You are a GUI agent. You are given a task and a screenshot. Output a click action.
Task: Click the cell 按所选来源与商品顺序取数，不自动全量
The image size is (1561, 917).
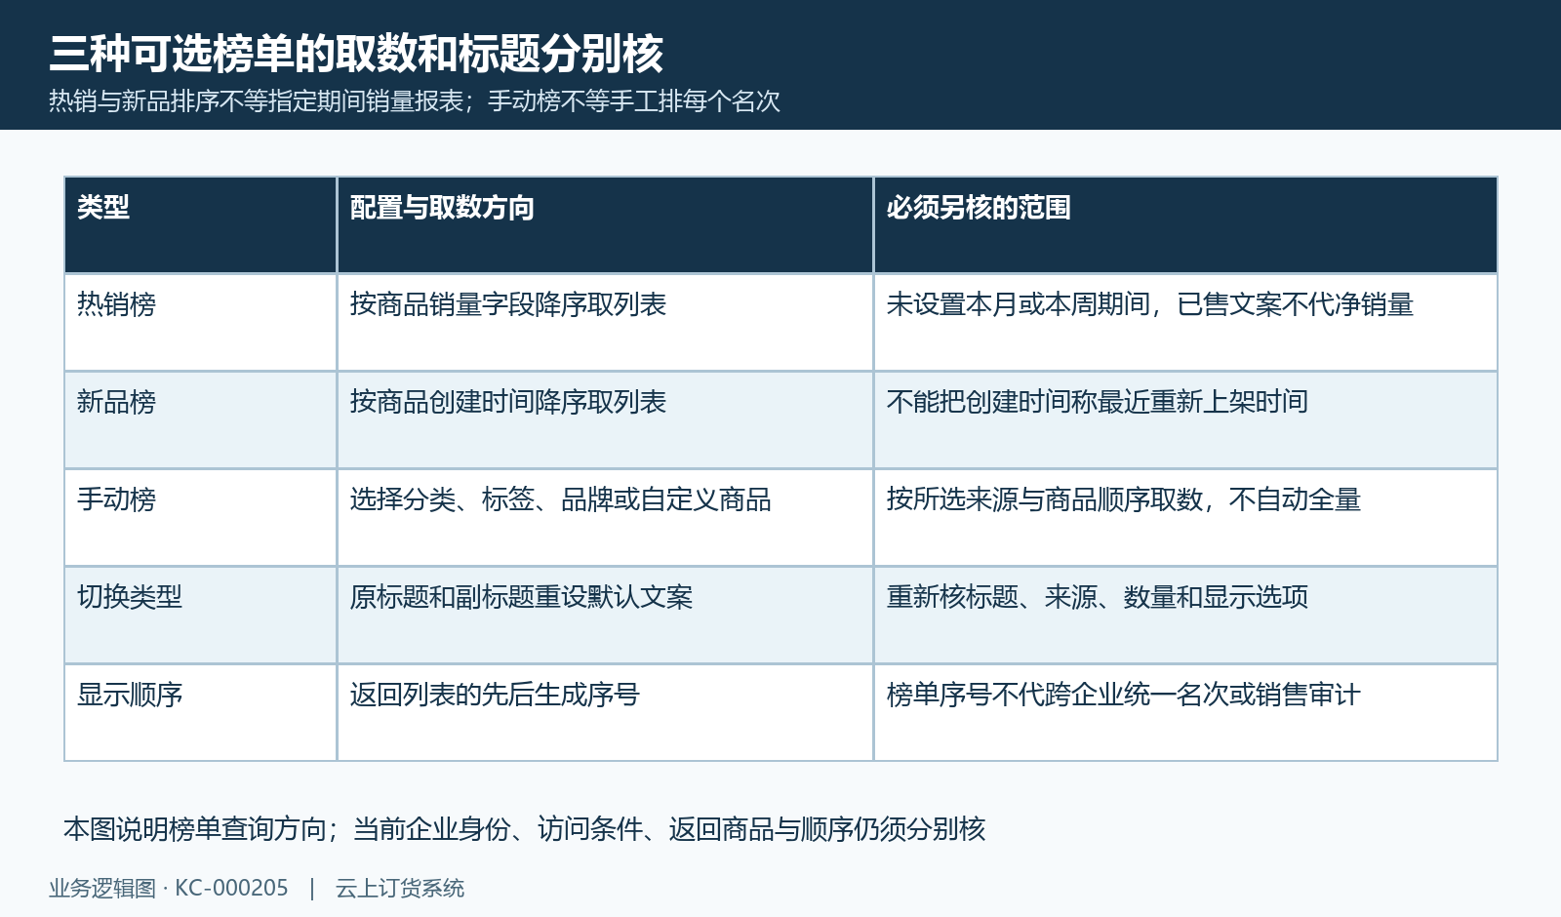(1185, 517)
